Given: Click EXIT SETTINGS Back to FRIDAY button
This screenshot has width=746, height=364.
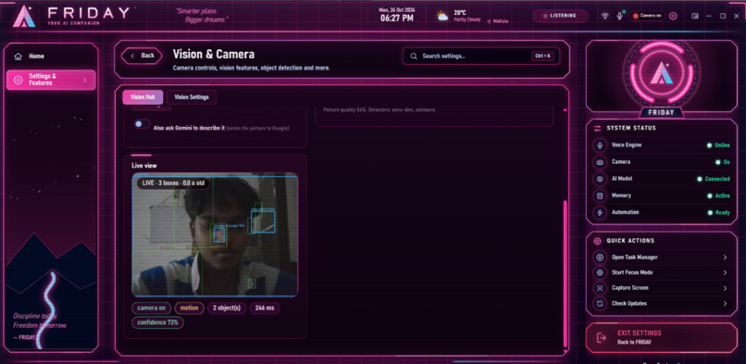Looking at the screenshot, I should click(x=662, y=337).
